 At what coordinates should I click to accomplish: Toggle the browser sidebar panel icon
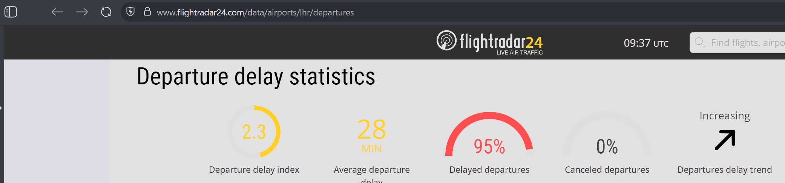pos(11,12)
